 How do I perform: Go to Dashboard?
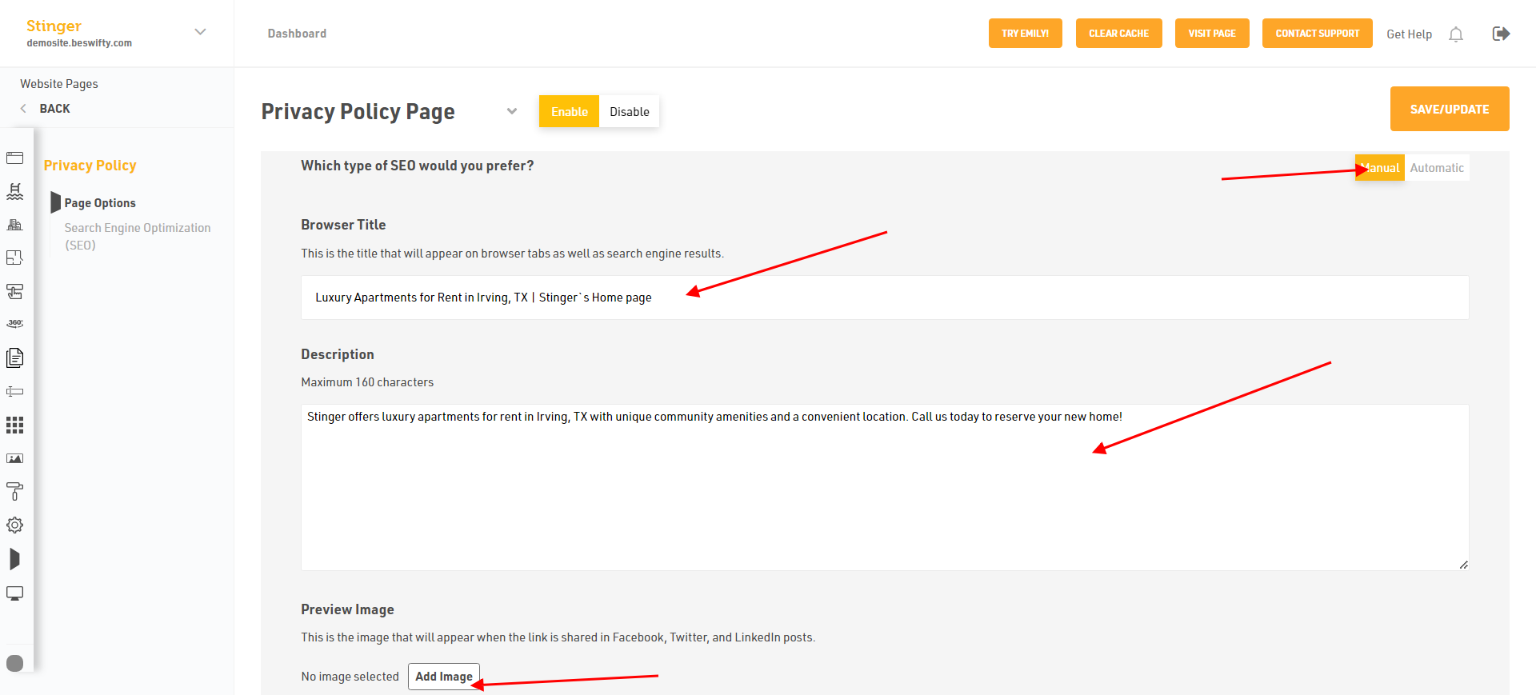click(297, 34)
